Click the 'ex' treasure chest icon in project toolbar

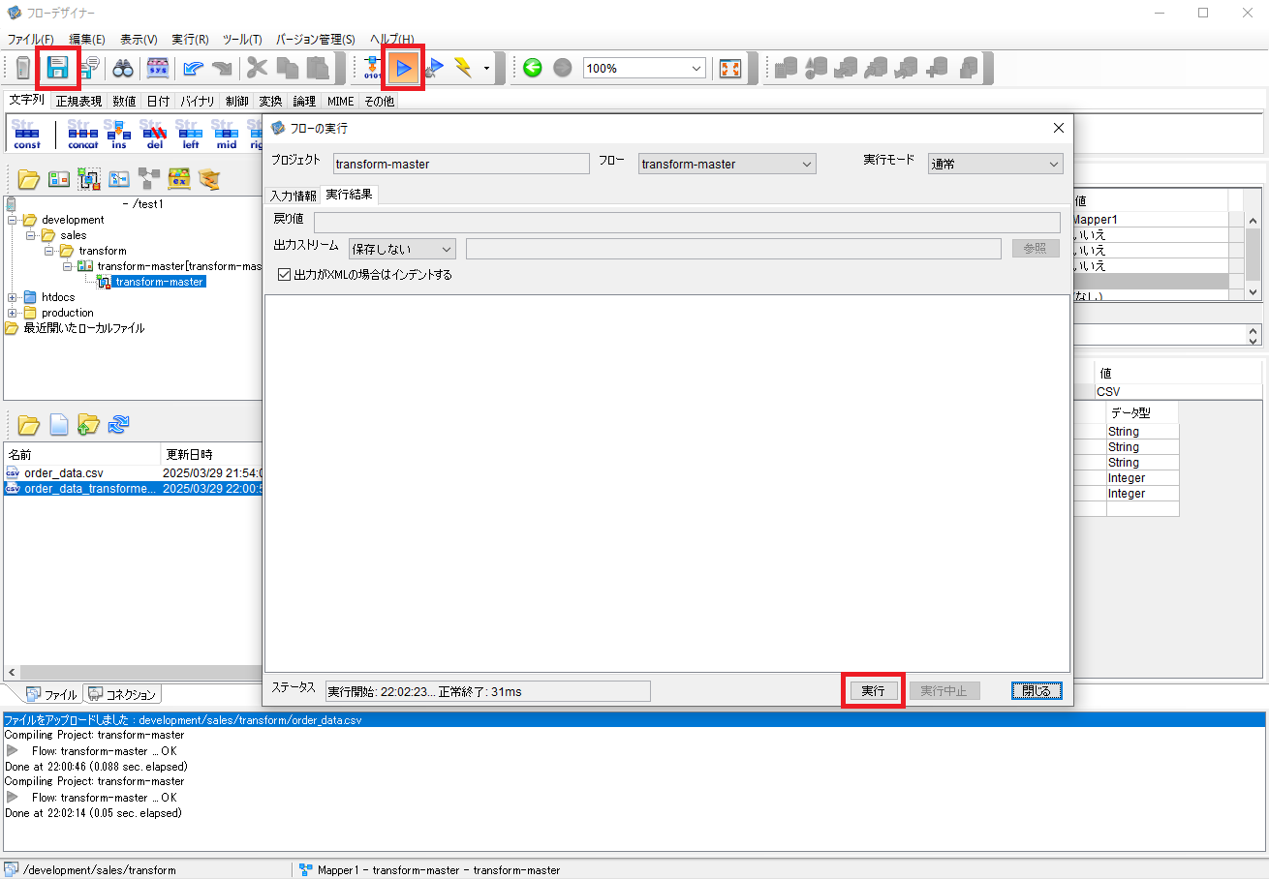pyautogui.click(x=178, y=178)
